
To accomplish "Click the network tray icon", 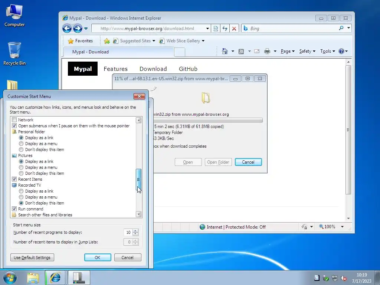I will pos(335,278).
